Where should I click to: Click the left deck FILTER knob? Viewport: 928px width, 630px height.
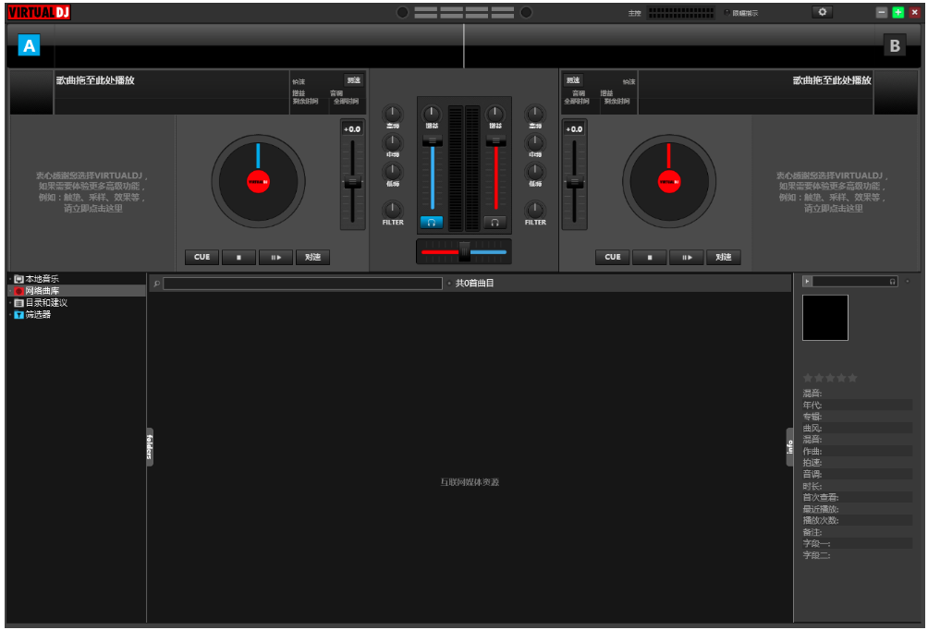(x=393, y=210)
